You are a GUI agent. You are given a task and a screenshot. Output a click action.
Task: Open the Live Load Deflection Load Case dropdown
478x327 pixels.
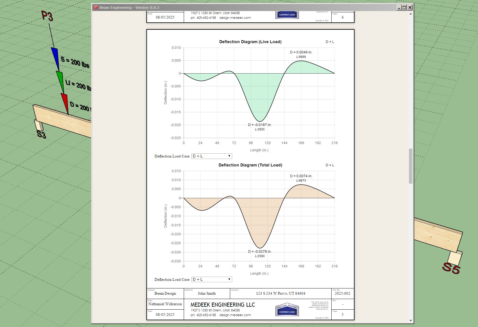pyautogui.click(x=211, y=156)
